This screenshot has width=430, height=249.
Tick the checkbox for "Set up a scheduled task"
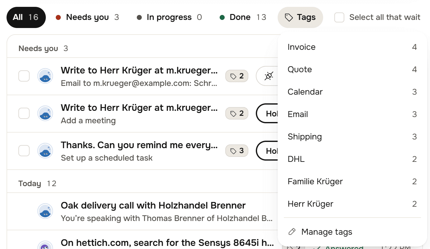pos(24,151)
